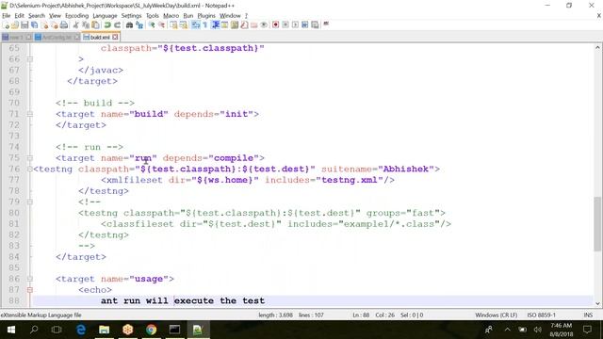Toggle Show All Characters icon
Screen dimensions: 603x339
coord(205,24)
